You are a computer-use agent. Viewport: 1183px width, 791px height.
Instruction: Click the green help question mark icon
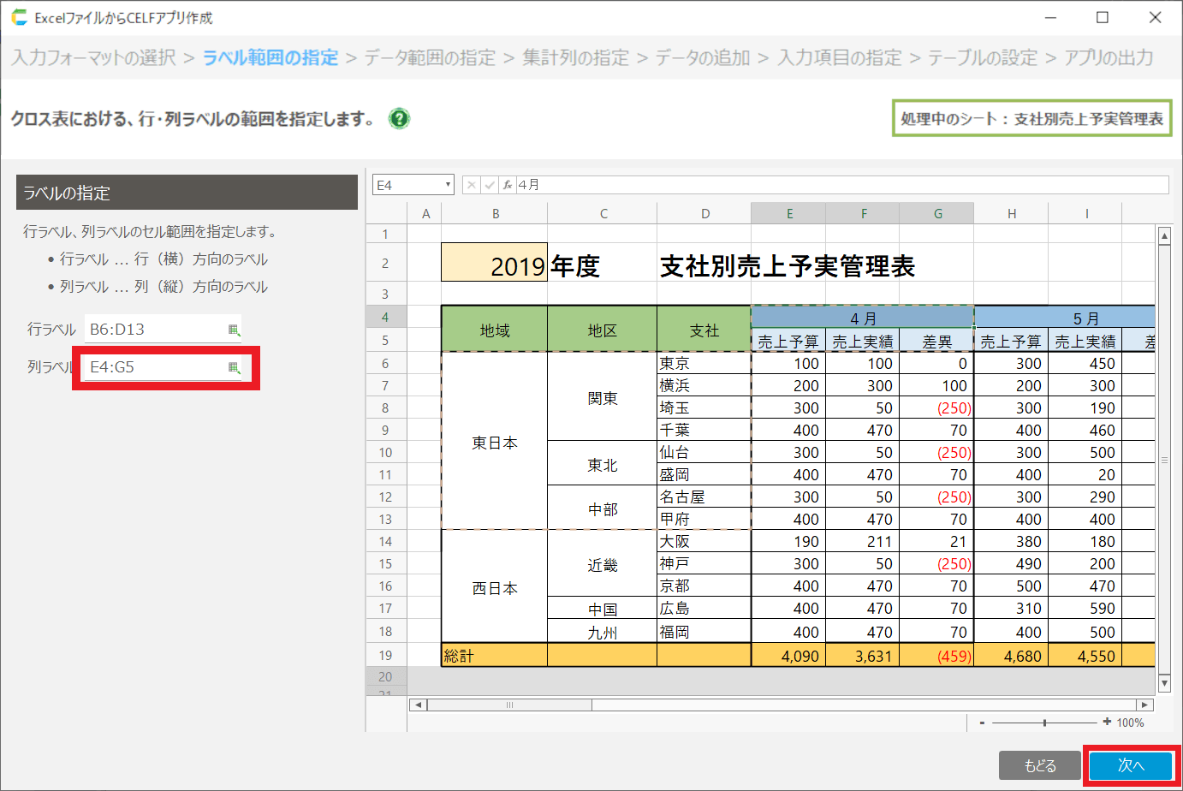[x=399, y=118]
